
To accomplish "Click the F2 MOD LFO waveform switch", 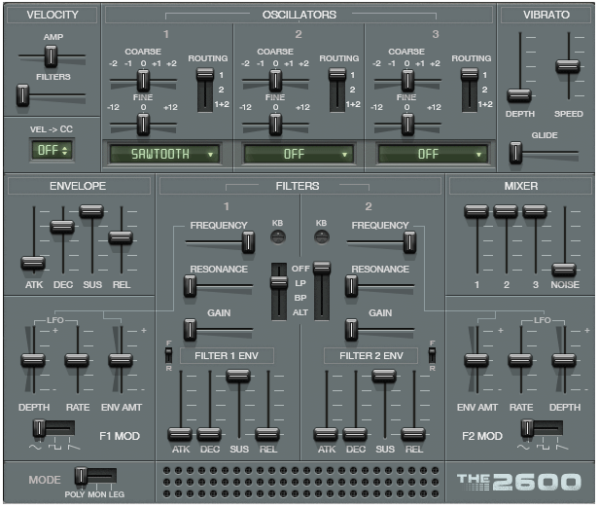I will (542, 428).
